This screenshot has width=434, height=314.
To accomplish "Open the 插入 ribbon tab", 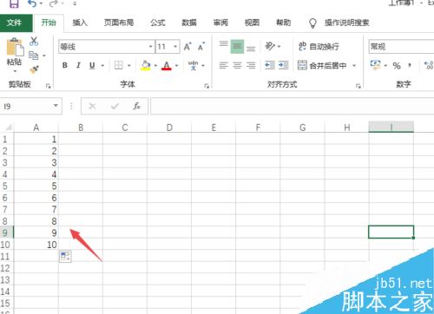I will 80,23.
